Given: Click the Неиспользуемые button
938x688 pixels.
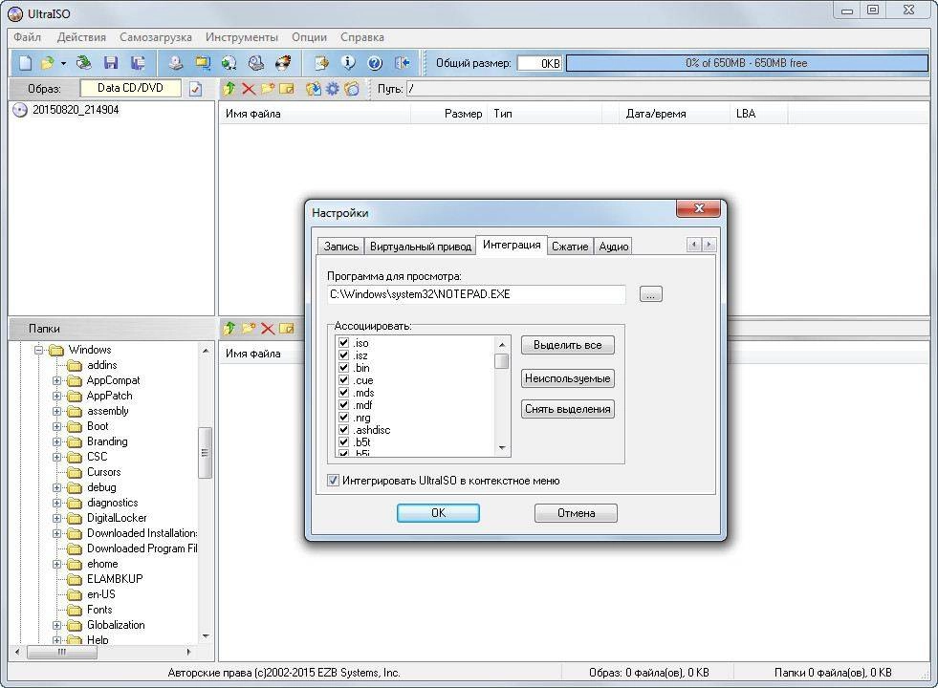Looking at the screenshot, I should coord(568,378).
